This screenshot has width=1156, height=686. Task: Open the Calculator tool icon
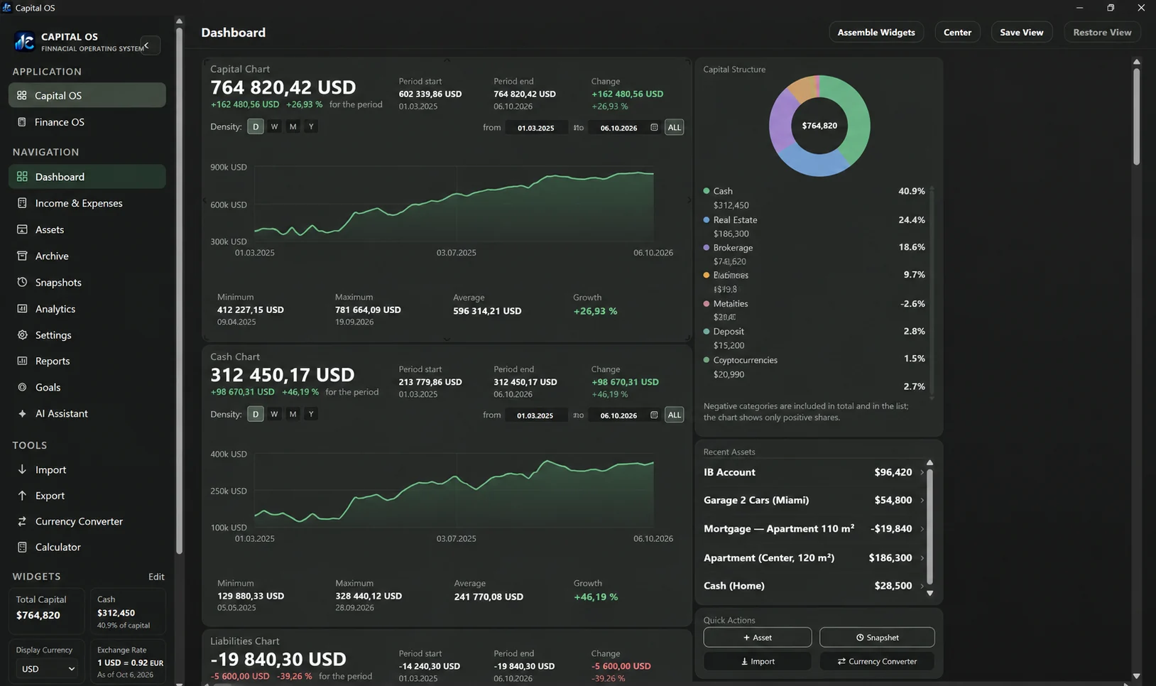coord(22,547)
